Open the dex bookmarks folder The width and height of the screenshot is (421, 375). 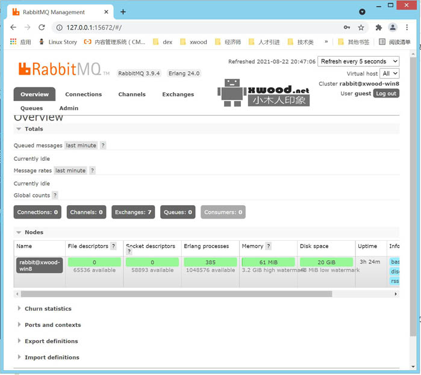[163, 42]
